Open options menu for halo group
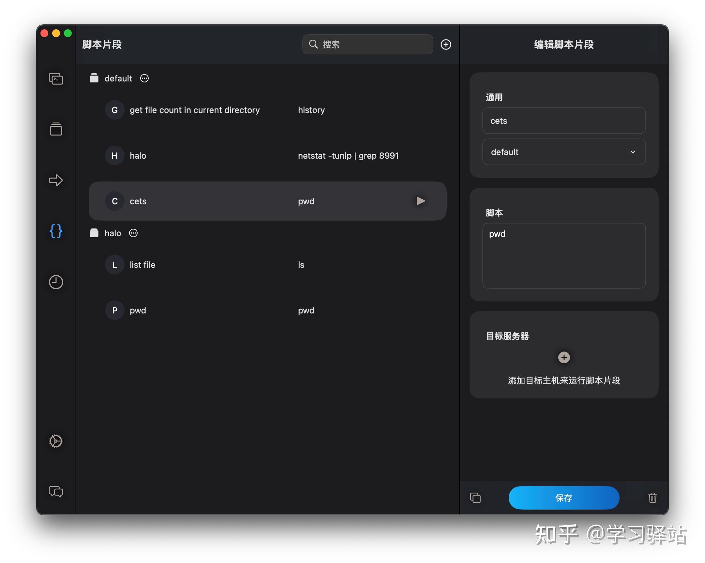 click(x=133, y=233)
